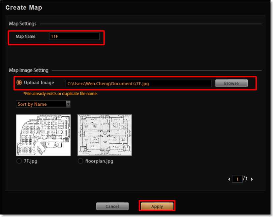Go to next page of map images
273x217 pixels.
point(252,179)
